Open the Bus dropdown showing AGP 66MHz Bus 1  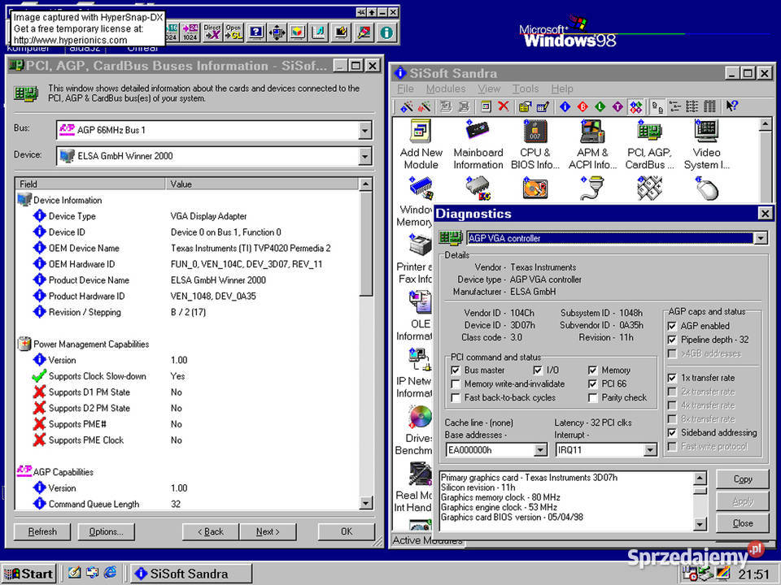point(364,130)
